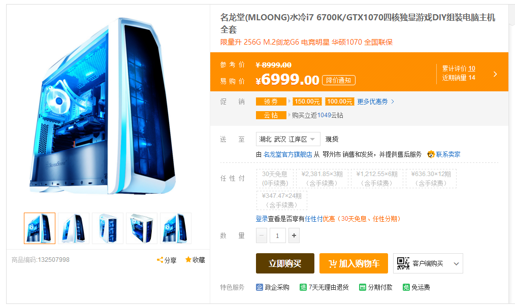The height and width of the screenshot is (308, 515).
Task: Select the 30天免息 installment option
Action: [x=275, y=179]
